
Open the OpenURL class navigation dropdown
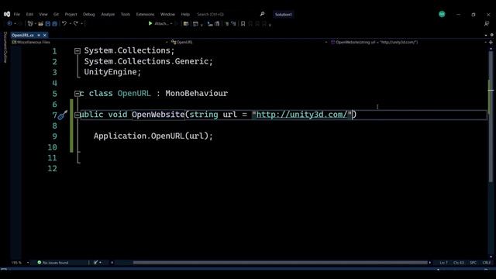pyautogui.click(x=249, y=42)
